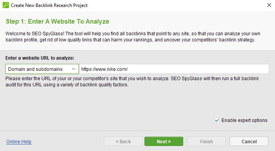Close the Create New Backlink Research Project dialog

point(269,5)
